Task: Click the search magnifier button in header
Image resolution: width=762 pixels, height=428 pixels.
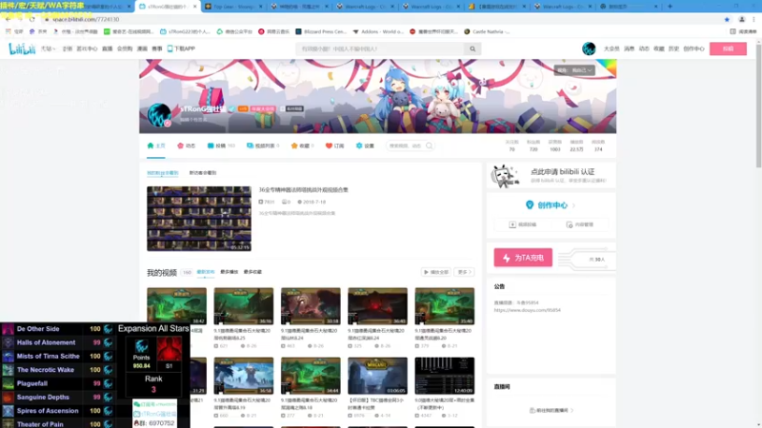Action: point(472,49)
